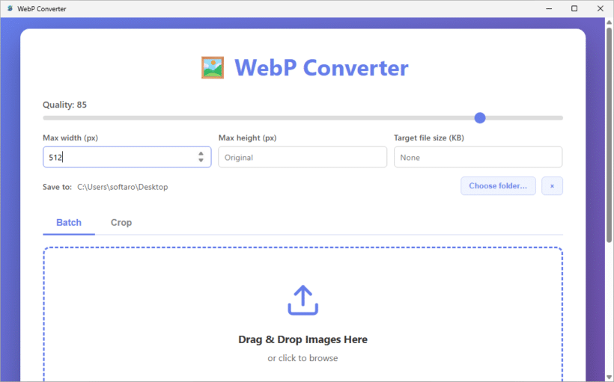614x382 pixels.
Task: Click the 'Target file size (KB)' label
Action: pos(429,138)
